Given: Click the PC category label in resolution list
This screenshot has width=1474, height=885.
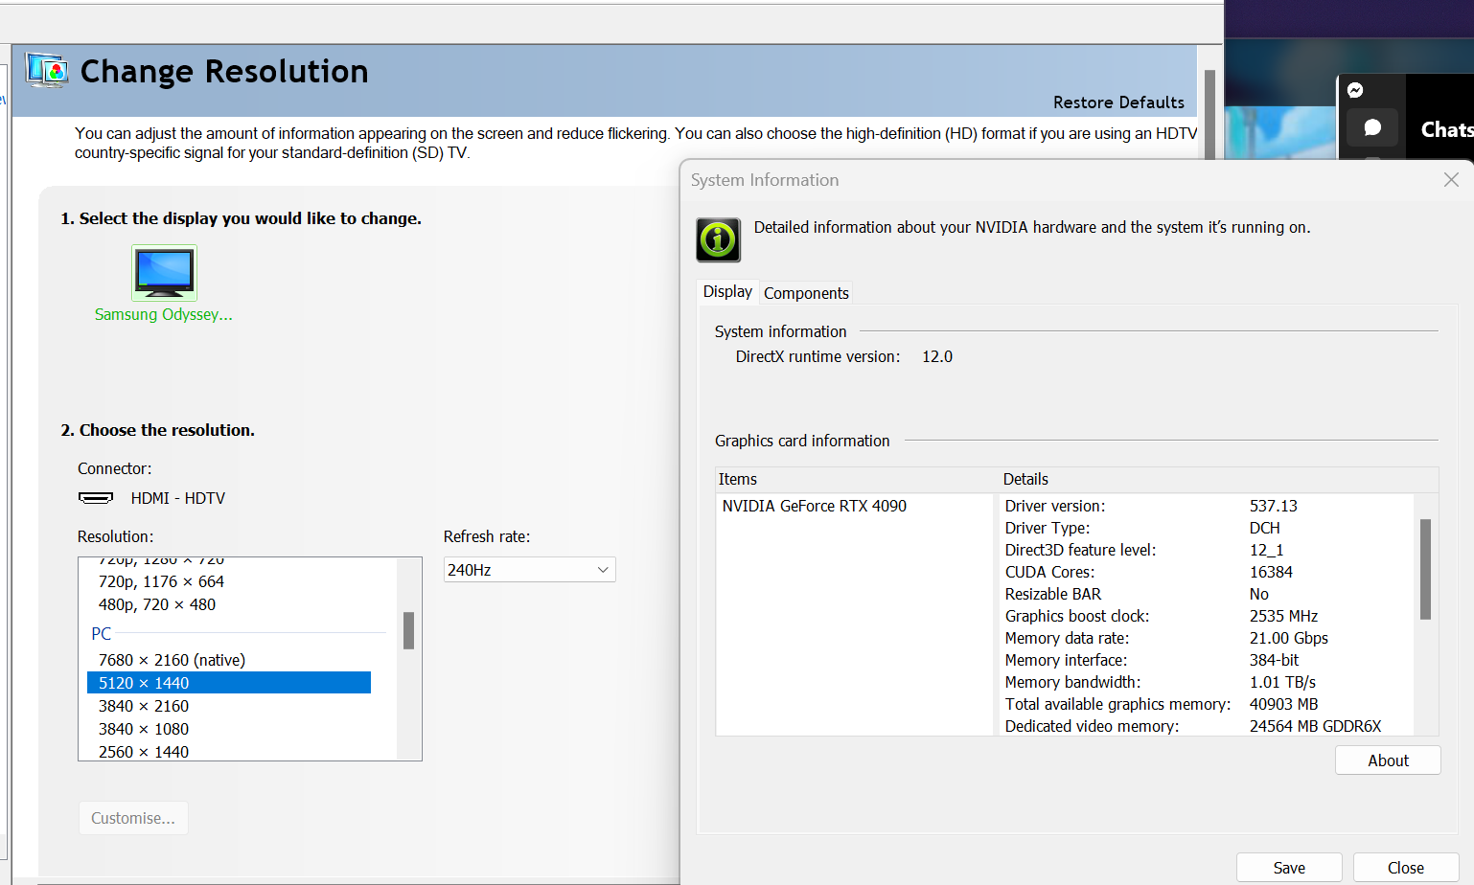Looking at the screenshot, I should click(101, 633).
